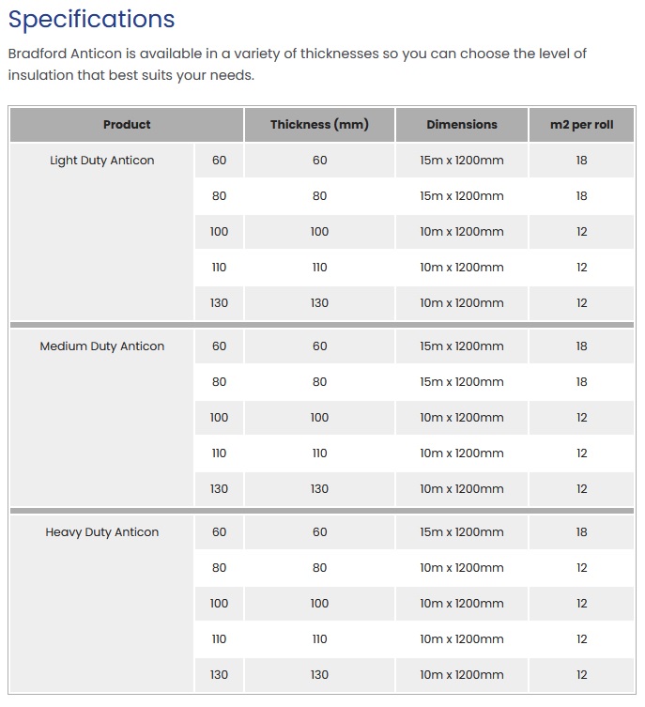Click the Bradford Anticon description paragraph

click(x=297, y=64)
